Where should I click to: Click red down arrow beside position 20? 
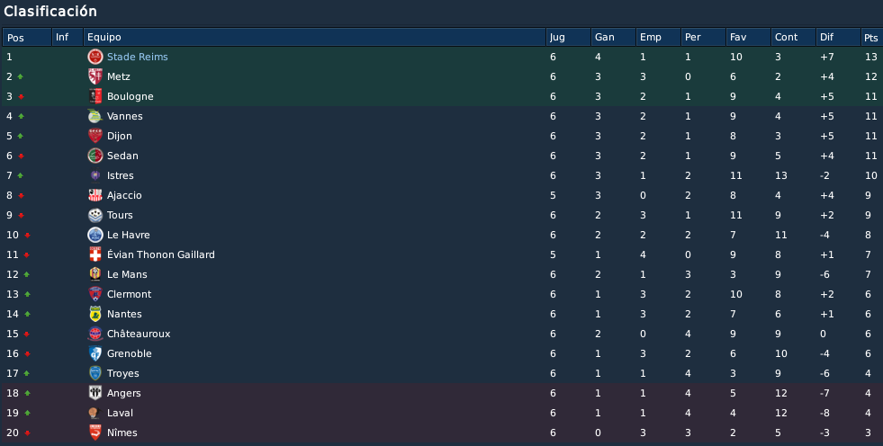[x=27, y=433]
